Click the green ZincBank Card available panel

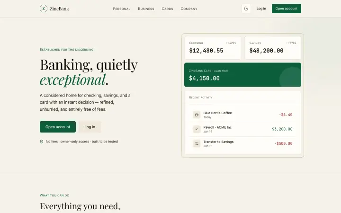242,75
